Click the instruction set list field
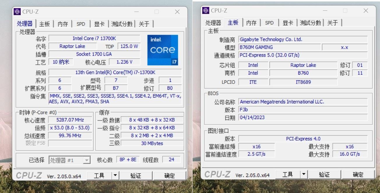The height and width of the screenshot is (193, 380). click(x=115, y=99)
